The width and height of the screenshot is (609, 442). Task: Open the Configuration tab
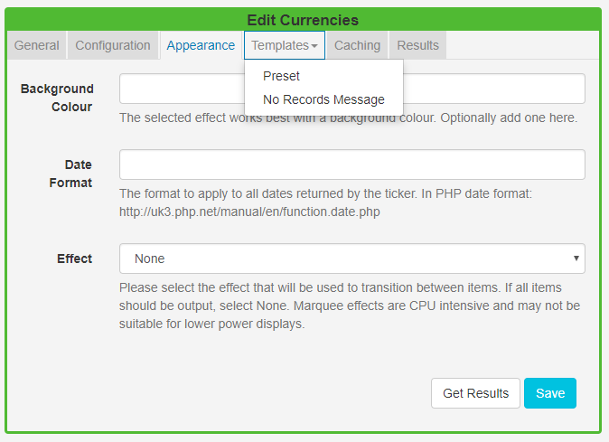[113, 45]
